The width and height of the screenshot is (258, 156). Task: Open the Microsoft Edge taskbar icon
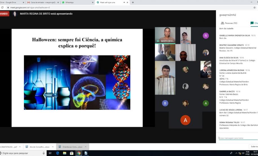(x=58, y=153)
